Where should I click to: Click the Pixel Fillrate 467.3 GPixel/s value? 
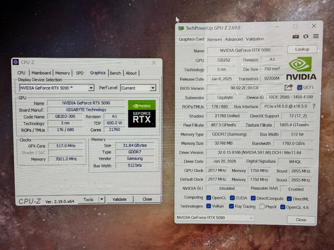coord(223,125)
